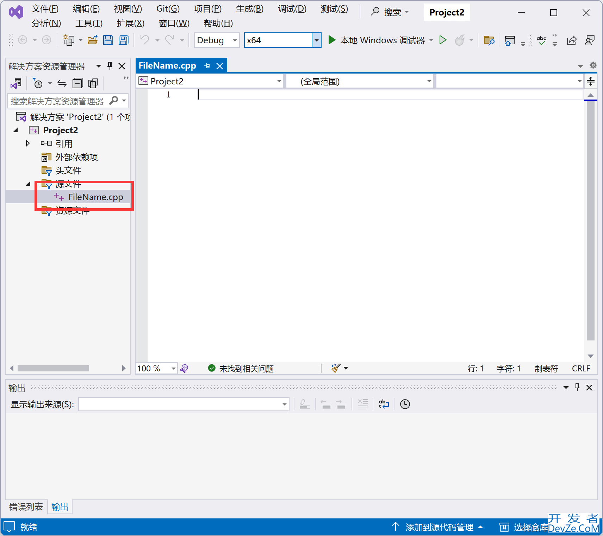Open the 生成(B) build menu
603x536 pixels.
250,9
